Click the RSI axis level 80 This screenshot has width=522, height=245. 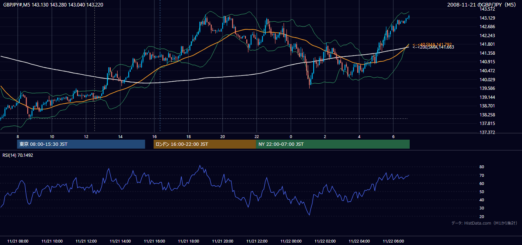click(x=482, y=167)
